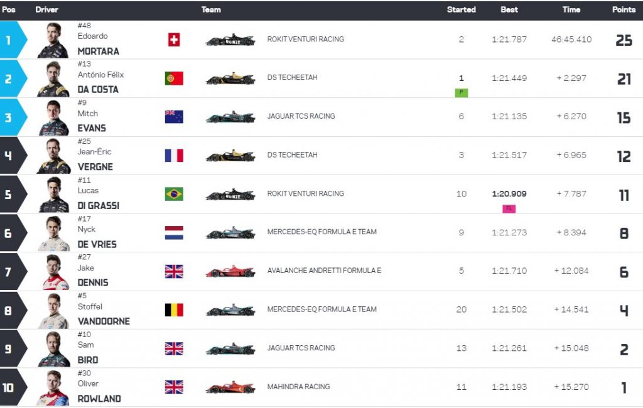
Task: Click the French flag beside Vergne
Action: (174, 156)
